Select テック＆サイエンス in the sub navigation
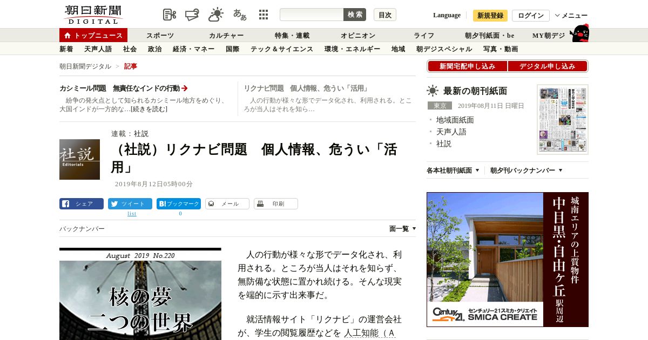 (x=282, y=49)
